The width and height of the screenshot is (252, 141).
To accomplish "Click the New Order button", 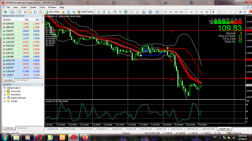I will point(52,12).
